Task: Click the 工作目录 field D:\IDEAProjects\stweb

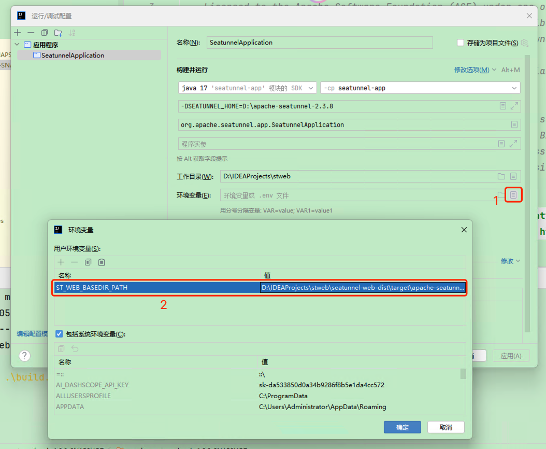Action: pyautogui.click(x=370, y=176)
